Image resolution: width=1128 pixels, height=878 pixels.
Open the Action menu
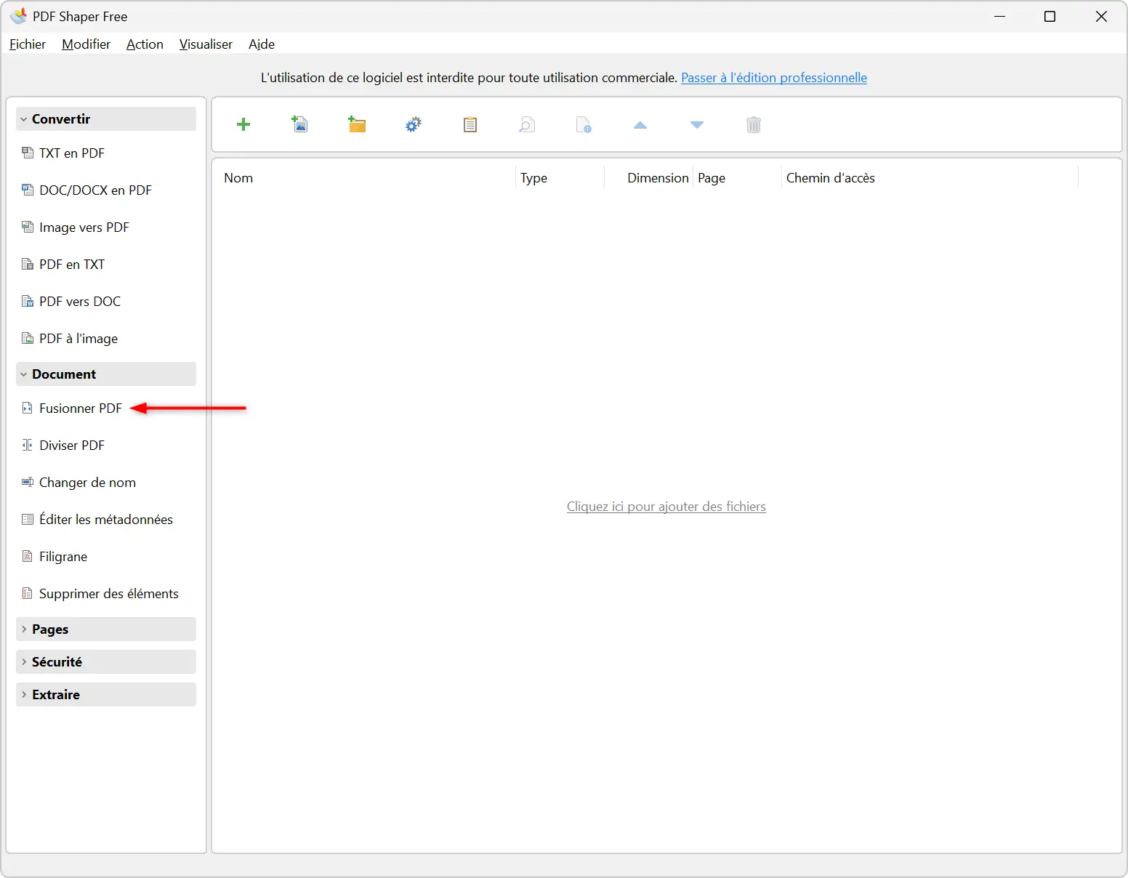point(145,44)
